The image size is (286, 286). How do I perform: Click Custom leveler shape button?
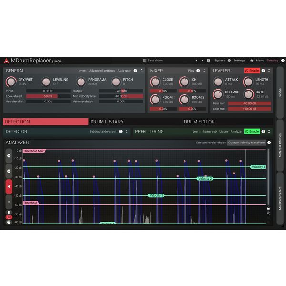(x=211, y=143)
